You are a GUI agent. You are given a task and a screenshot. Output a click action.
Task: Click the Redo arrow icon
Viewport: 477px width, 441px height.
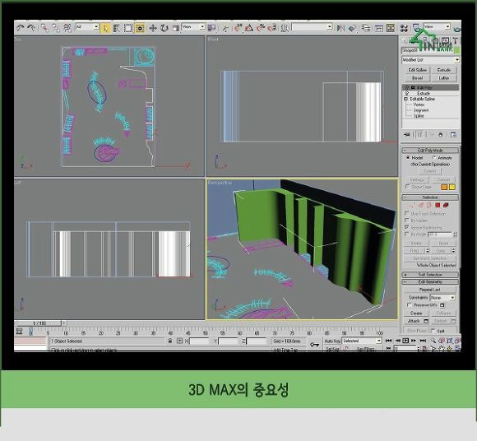coord(31,28)
